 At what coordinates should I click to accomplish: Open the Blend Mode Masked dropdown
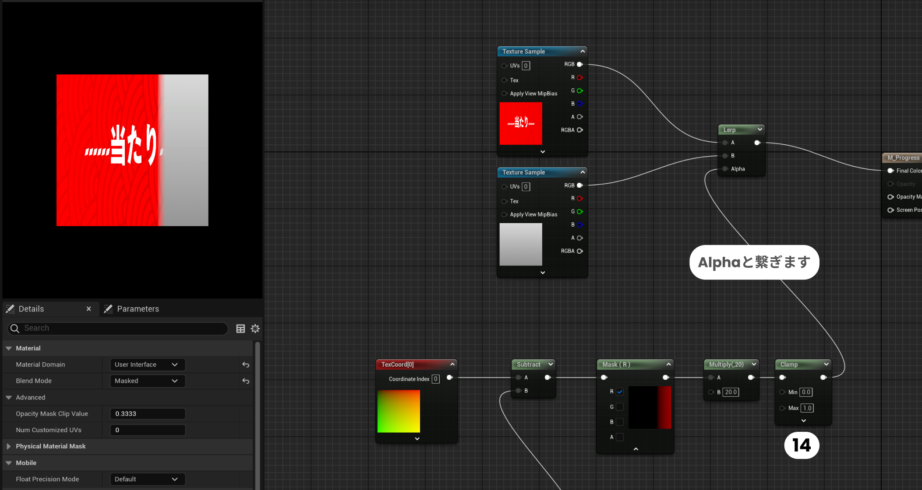147,381
